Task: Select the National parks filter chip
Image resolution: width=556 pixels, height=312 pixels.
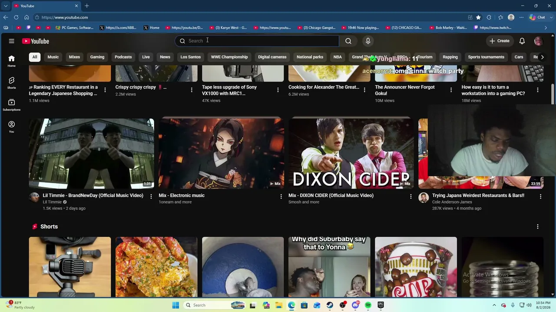Action: pos(310,57)
